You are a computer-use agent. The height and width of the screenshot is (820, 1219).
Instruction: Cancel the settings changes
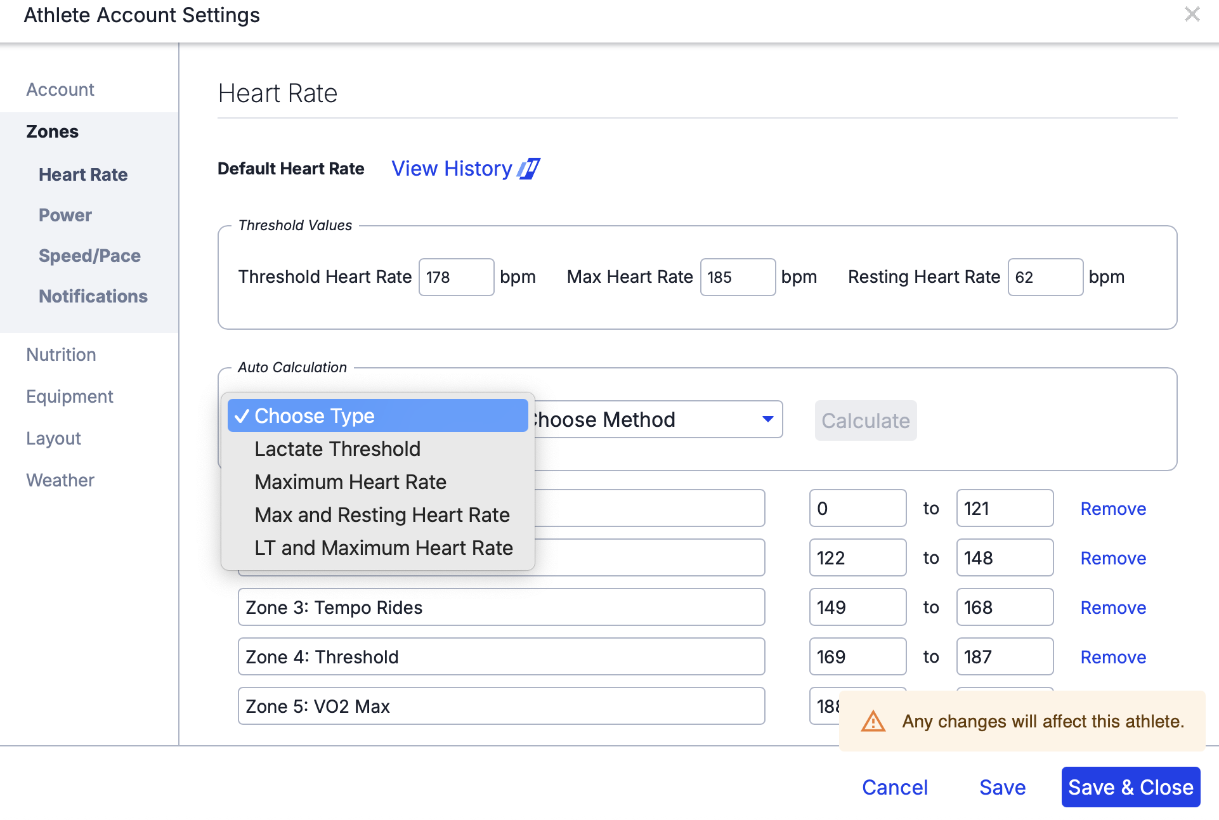click(895, 787)
